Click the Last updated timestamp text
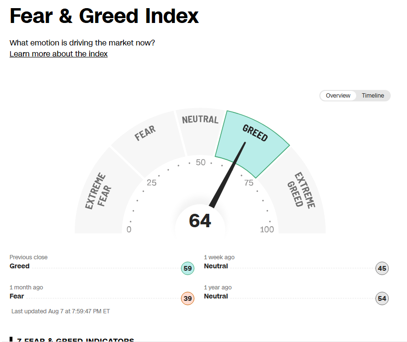407x342 pixels. coord(60,311)
